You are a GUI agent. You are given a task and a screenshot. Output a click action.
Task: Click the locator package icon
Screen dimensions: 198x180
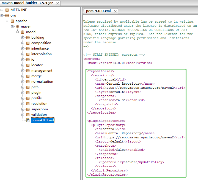pos(28,65)
